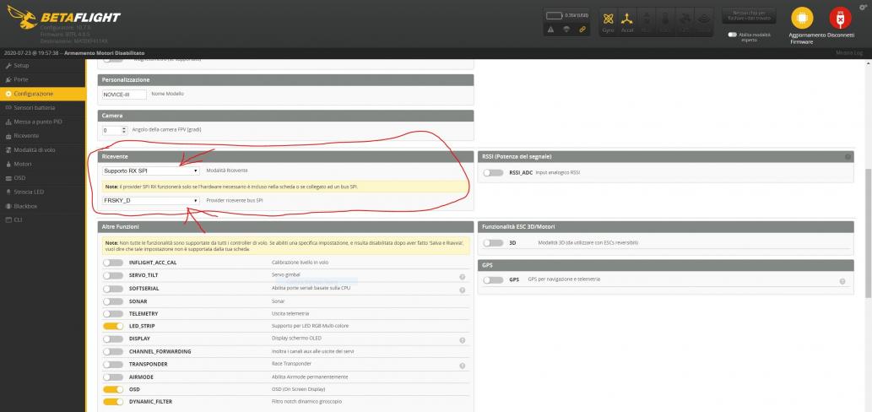Click the Mostra Log link
Image resolution: width=872 pixels, height=412 pixels.
click(x=849, y=53)
